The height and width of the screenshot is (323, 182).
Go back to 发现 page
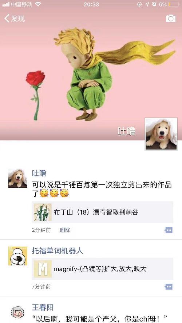(15, 19)
